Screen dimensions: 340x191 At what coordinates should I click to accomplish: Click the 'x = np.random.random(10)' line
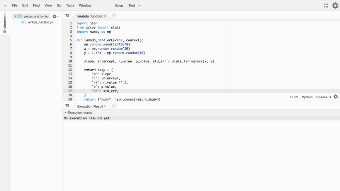107,49
